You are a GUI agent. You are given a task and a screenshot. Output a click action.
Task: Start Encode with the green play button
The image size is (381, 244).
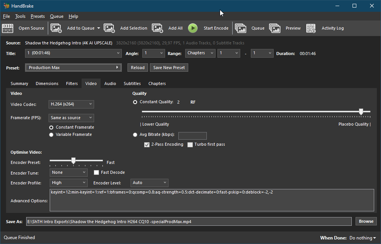tap(193, 28)
